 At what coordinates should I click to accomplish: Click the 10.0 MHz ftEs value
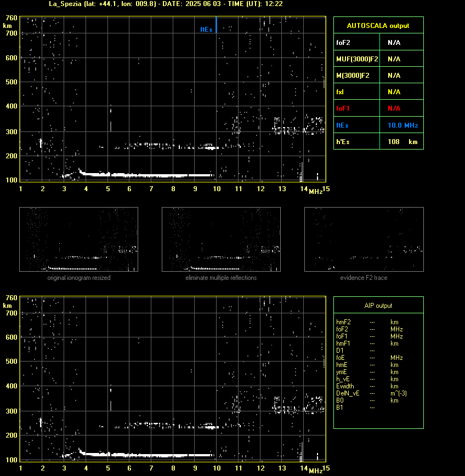pos(402,125)
